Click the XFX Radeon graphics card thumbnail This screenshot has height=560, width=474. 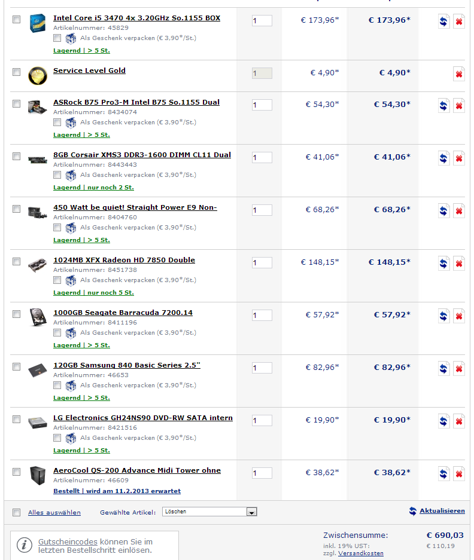click(x=38, y=265)
